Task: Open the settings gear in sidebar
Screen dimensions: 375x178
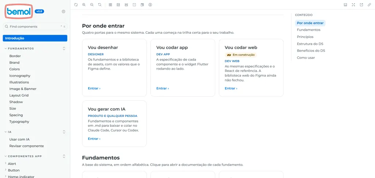Action: (63, 11)
